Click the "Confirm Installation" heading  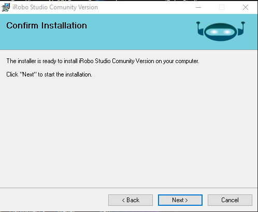click(x=47, y=25)
